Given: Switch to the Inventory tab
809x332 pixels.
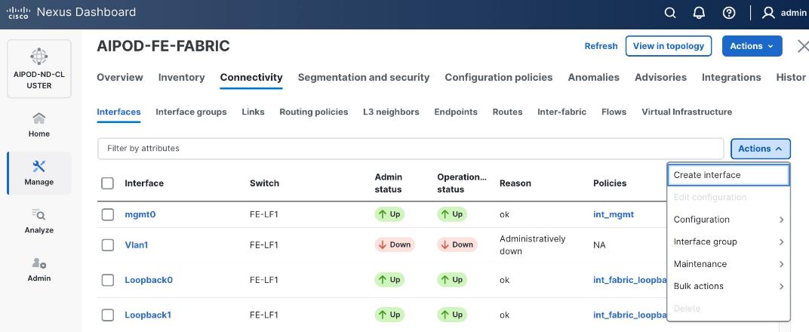Looking at the screenshot, I should [181, 78].
